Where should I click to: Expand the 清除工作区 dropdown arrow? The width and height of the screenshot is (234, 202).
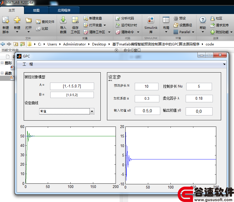[x=109, y=32]
